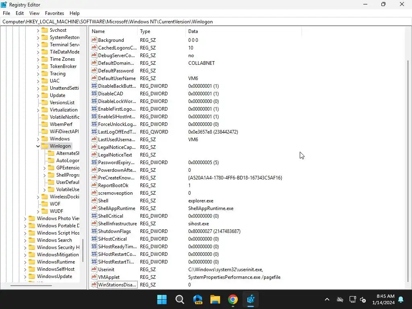This screenshot has height=309, width=412.
Task: Click the folder icon beside WindowsUpdate
Action: 32,276
